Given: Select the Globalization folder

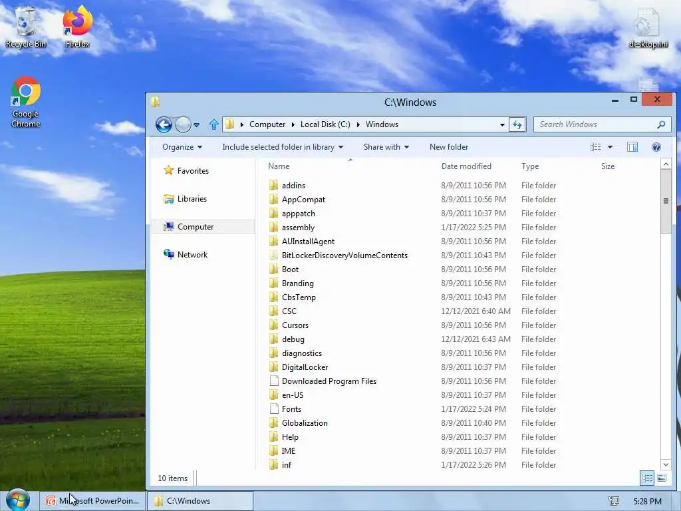Looking at the screenshot, I should [305, 423].
